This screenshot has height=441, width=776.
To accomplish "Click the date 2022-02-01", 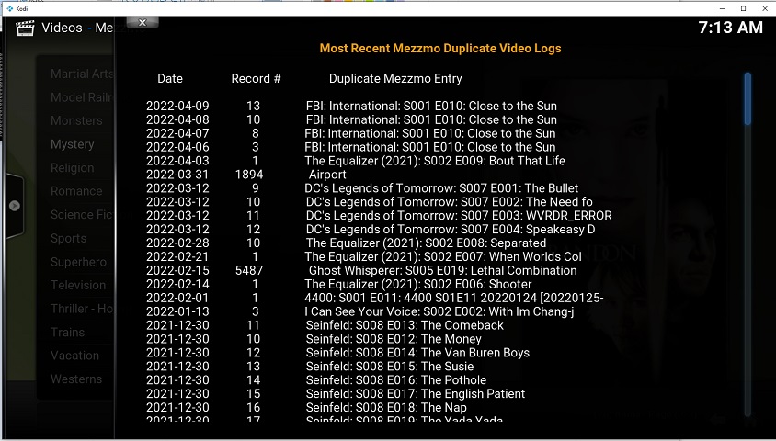I will click(x=177, y=298).
